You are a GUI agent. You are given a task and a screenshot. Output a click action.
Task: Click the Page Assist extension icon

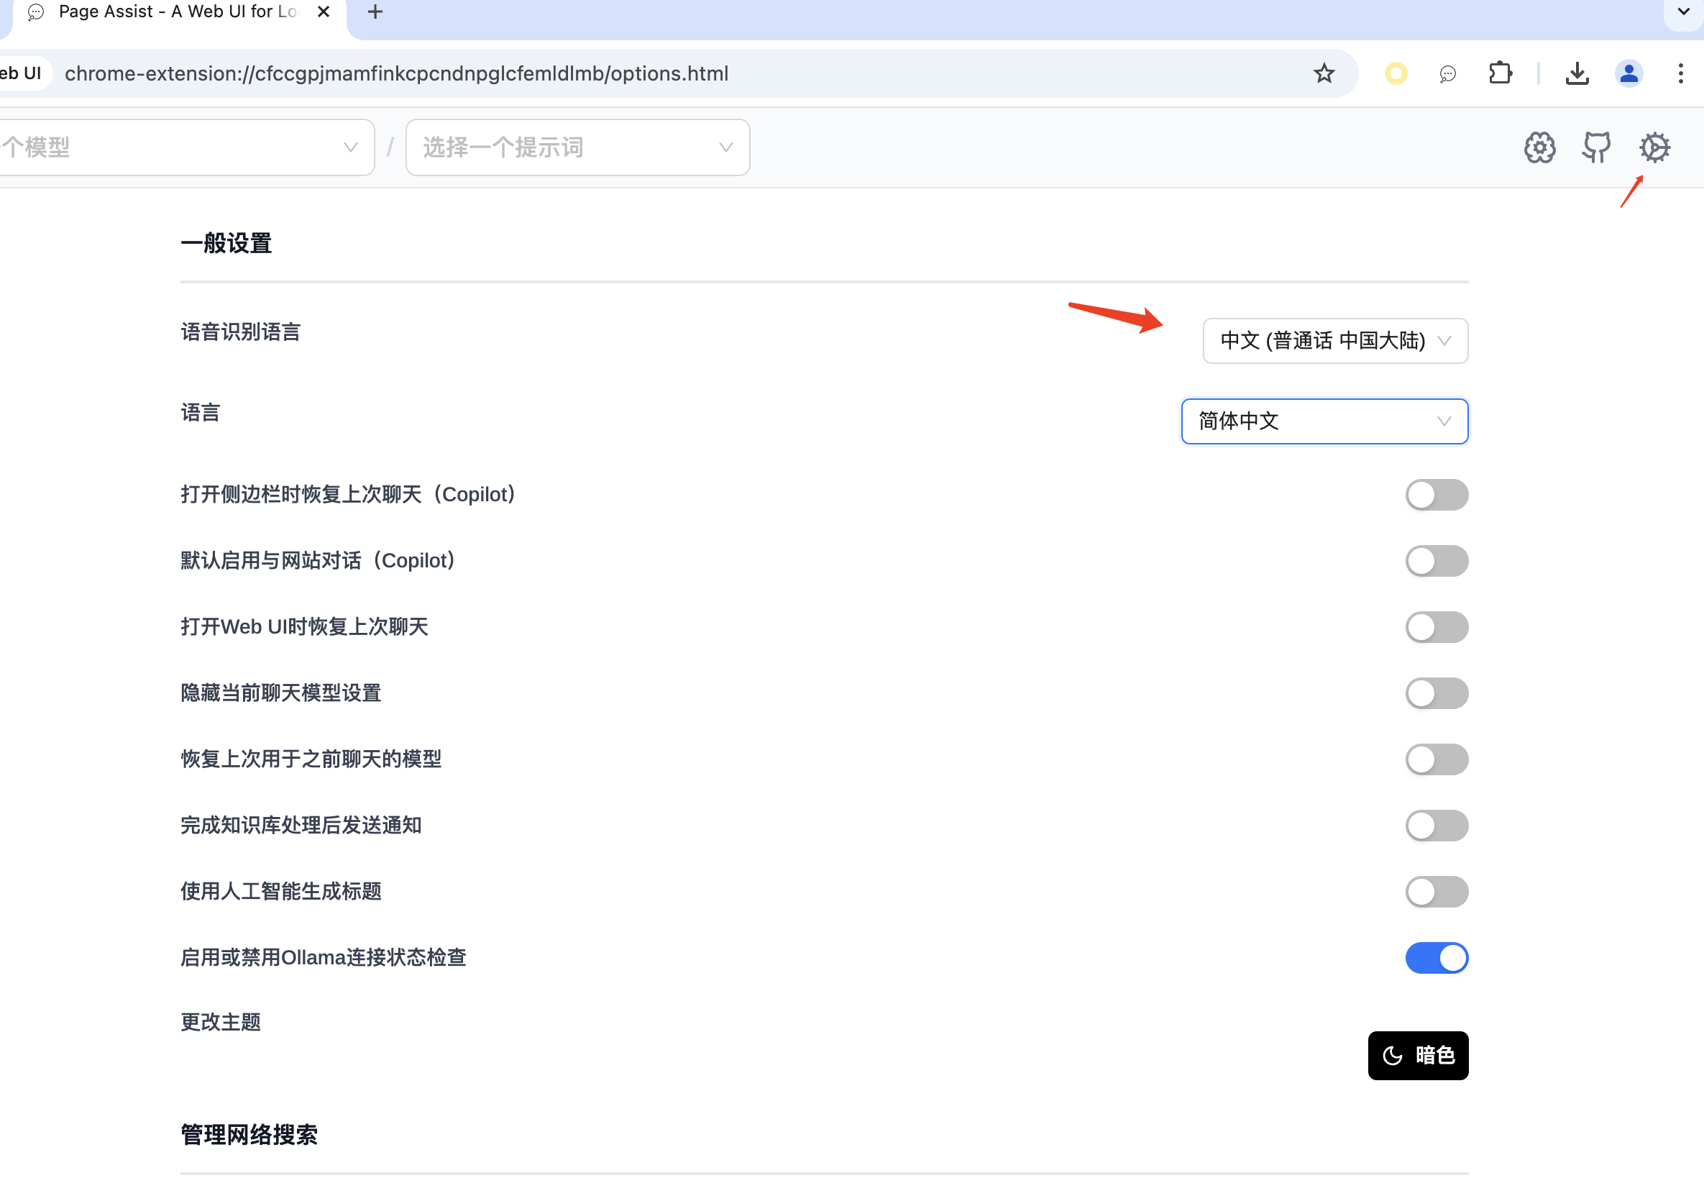click(x=1447, y=73)
